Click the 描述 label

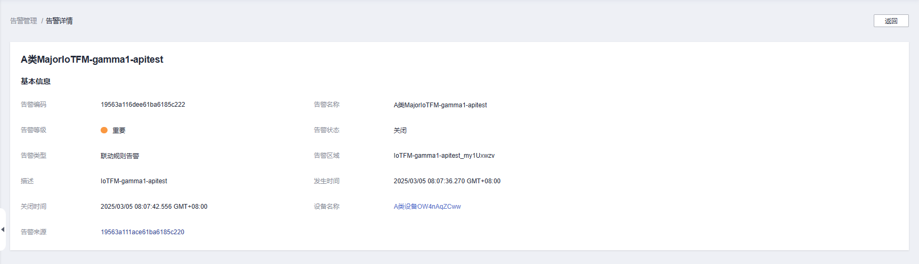click(x=27, y=181)
